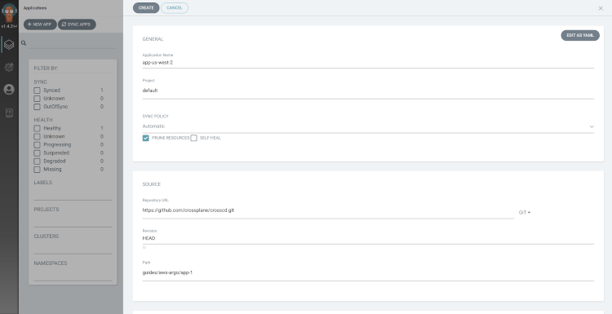Toggle the Degraded filter checkbox
The height and width of the screenshot is (314, 612).
[37, 161]
